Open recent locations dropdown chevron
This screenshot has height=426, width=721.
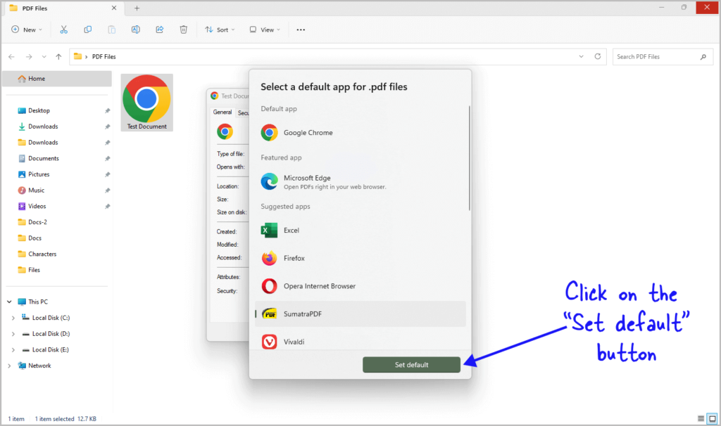[x=44, y=56]
